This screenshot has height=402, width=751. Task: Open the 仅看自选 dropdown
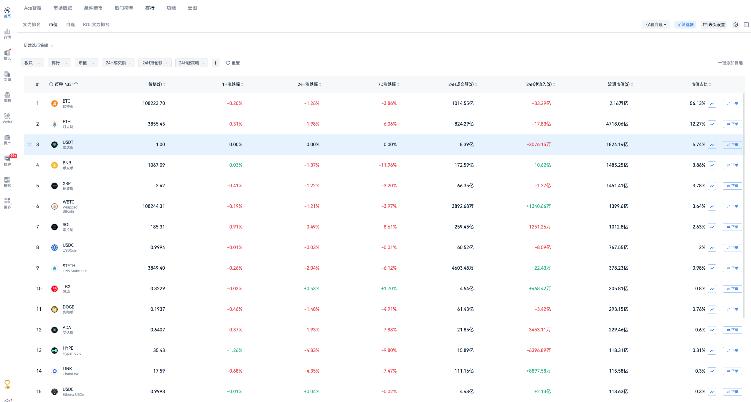coord(656,25)
